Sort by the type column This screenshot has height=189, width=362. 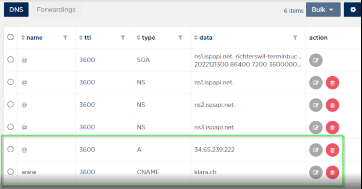tap(146, 37)
